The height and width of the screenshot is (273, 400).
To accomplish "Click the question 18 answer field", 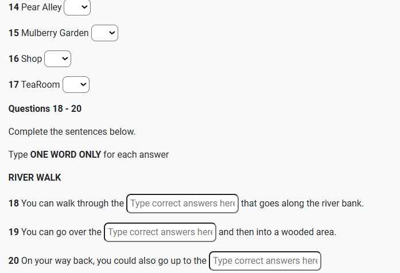I will click(182, 204).
